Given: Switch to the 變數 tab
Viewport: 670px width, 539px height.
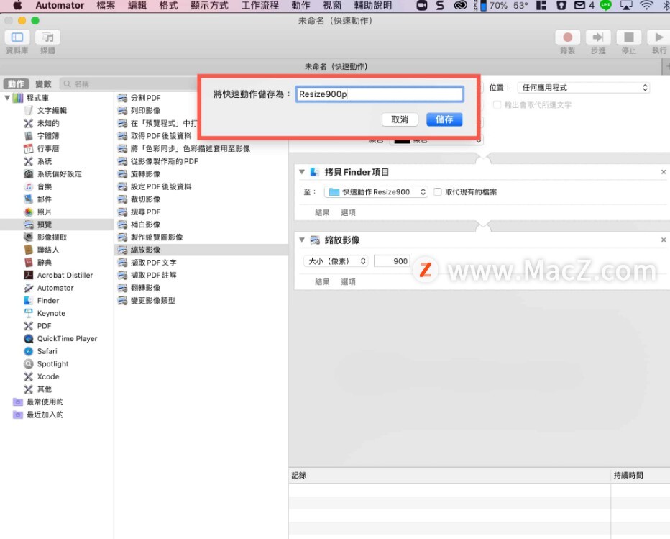Looking at the screenshot, I should 43,84.
